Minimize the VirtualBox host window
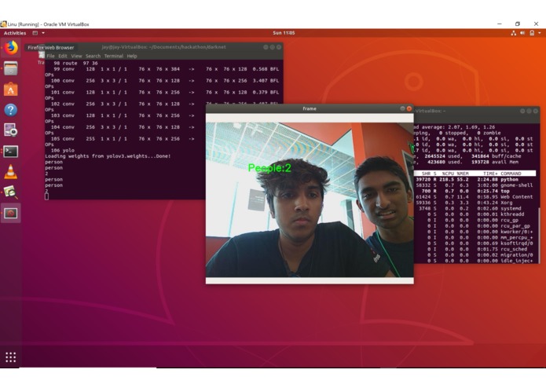546x388 pixels. (x=500, y=24)
